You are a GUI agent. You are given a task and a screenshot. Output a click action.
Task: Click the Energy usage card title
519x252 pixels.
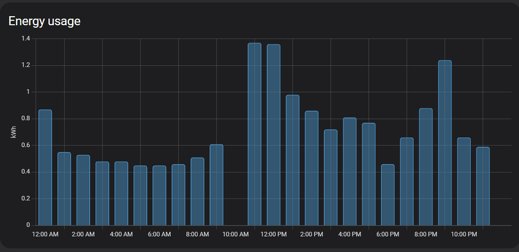[45, 21]
